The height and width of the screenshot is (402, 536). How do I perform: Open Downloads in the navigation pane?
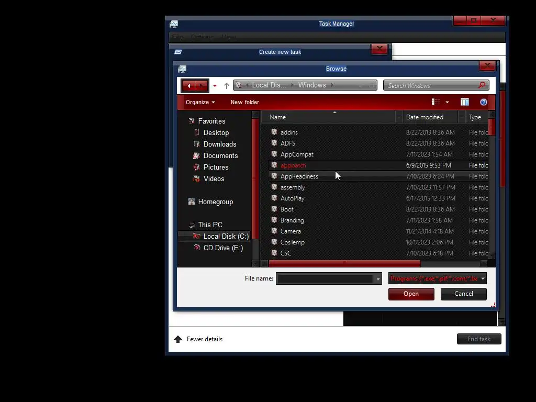(220, 144)
